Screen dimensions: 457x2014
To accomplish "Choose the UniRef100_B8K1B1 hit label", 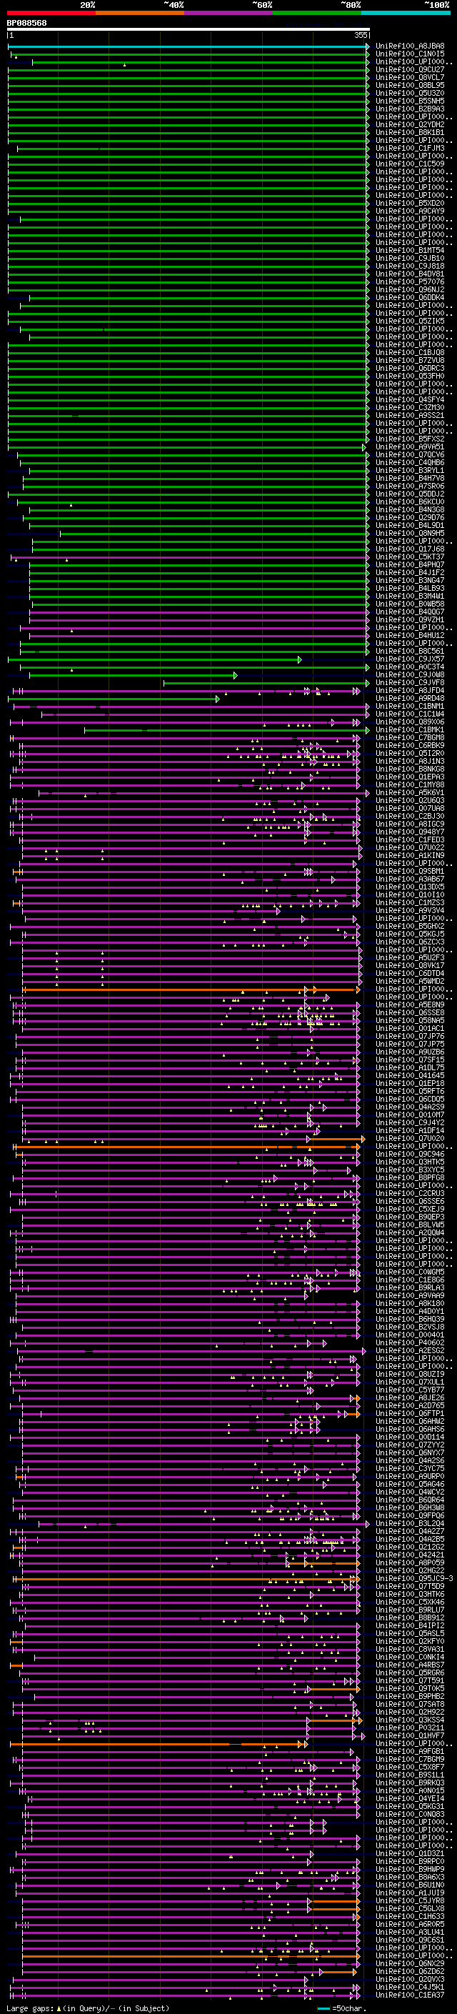I will 410,133.
